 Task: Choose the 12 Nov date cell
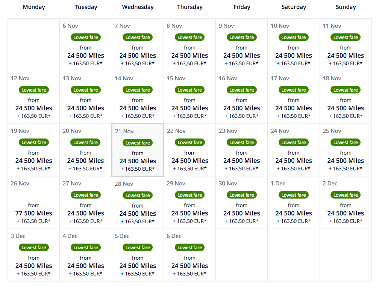click(34, 98)
